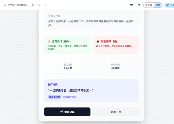Click the KPI怪物 nemesis value
This screenshot has height=124, width=174.
[115, 69]
